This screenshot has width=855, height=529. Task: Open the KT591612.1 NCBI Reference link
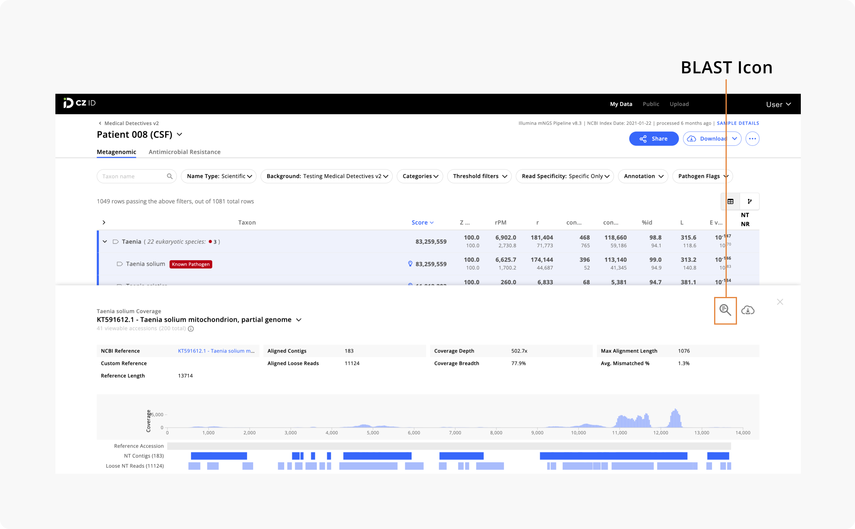tap(216, 350)
